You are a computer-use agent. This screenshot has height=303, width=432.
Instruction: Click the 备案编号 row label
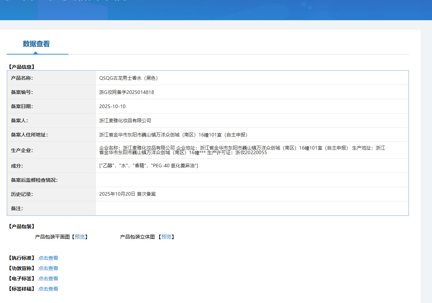22,92
